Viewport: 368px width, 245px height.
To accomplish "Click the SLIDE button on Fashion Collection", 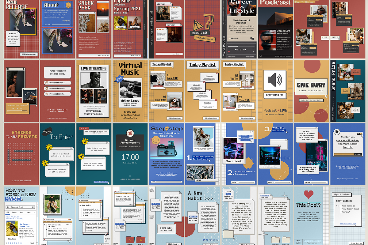I will (325, 37).
